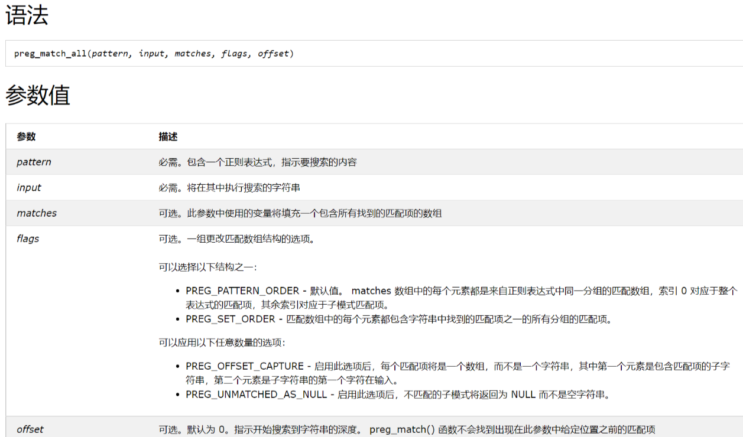
Task: Click text '可以选择以下结构之一:'
Action: click(x=207, y=267)
